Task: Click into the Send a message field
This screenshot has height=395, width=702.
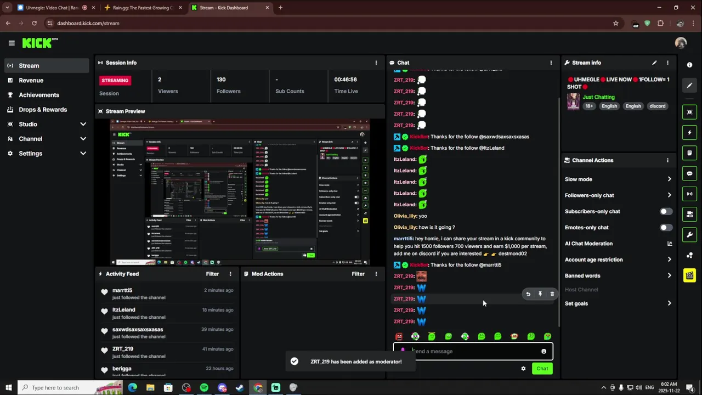Action: coord(473,351)
